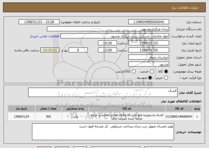Click the city field مشهد
Image resolution: width=209 pixels, height=148 pixels.
pyautogui.click(x=149, y=64)
